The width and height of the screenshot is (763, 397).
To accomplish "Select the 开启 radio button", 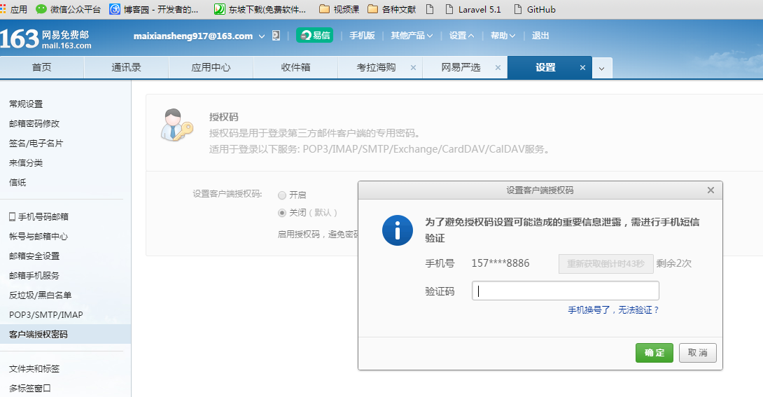I will [x=282, y=195].
